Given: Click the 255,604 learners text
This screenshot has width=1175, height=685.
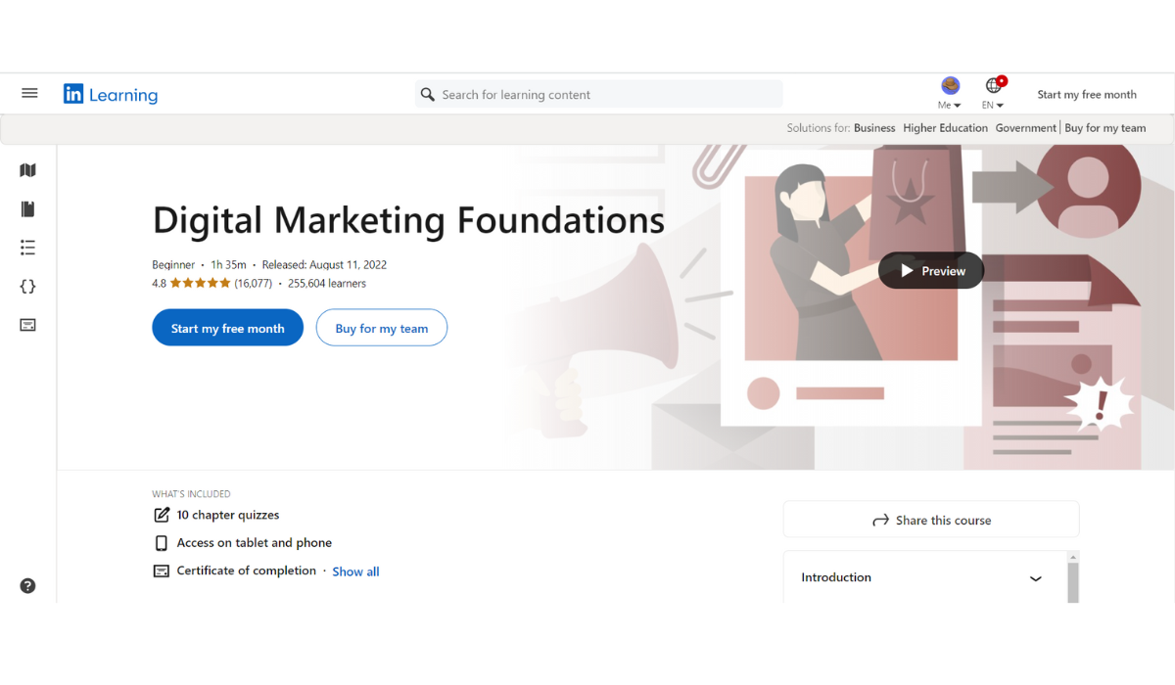Looking at the screenshot, I should pos(327,284).
